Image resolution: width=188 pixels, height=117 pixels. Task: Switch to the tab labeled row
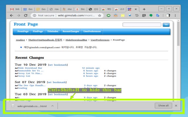tap(54, 9)
